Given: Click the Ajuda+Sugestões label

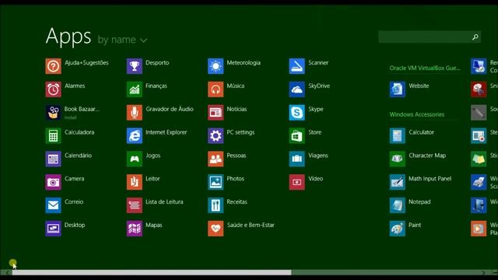Looking at the screenshot, I should (86, 63).
